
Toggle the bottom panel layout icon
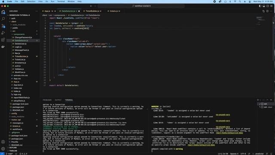[264, 6]
